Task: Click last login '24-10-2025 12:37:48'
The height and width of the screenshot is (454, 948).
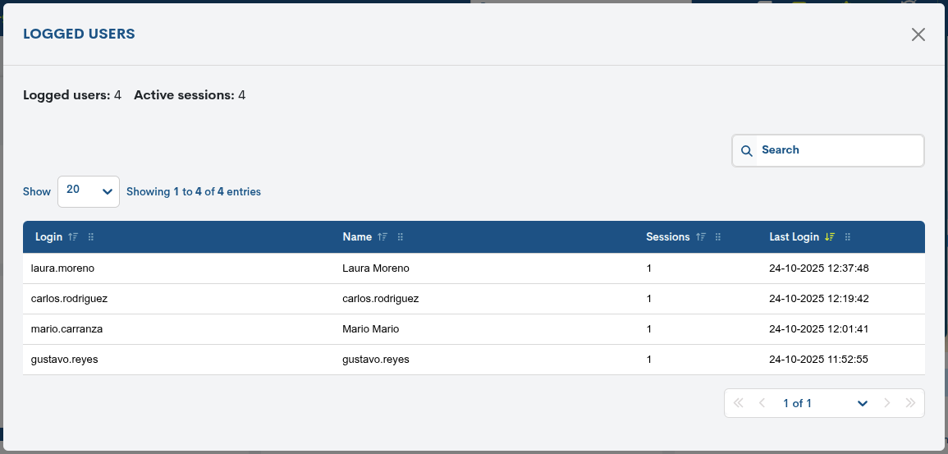Action: pyautogui.click(x=818, y=268)
